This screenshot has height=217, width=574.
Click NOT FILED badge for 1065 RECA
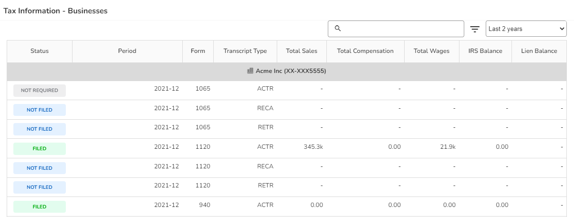tap(40, 110)
